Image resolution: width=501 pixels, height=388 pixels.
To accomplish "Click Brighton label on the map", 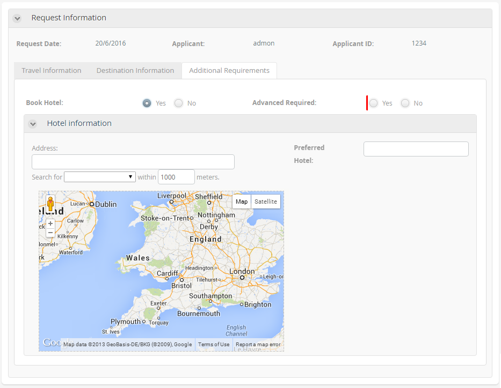I will pos(258,304).
